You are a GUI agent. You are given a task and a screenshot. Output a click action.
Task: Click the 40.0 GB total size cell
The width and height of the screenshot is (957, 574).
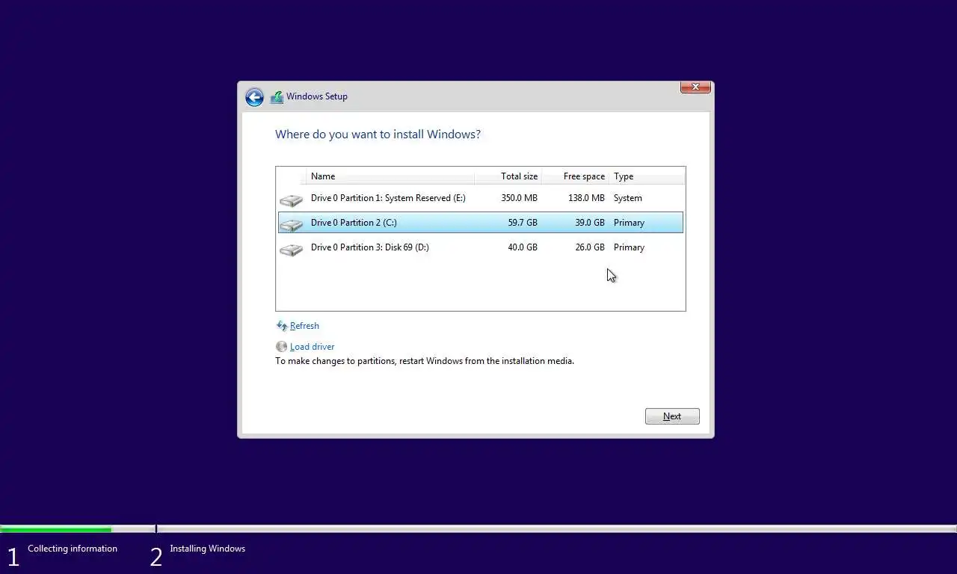(x=523, y=247)
